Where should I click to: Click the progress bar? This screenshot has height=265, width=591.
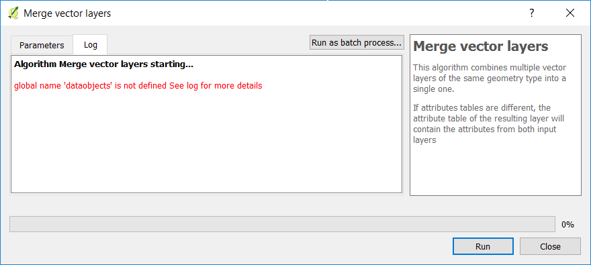[x=282, y=224]
